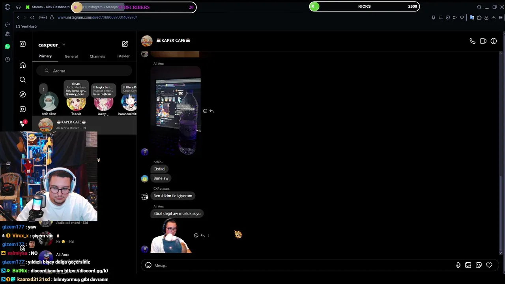Compose a new message
This screenshot has height=284, width=505.
coord(125,44)
